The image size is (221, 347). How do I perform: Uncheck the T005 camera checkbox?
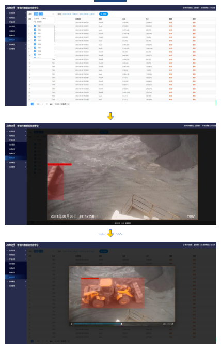[35, 40]
